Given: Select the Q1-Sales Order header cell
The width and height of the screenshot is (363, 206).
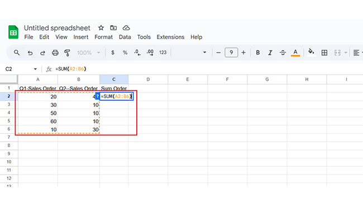Looking at the screenshot, I should [x=38, y=88].
